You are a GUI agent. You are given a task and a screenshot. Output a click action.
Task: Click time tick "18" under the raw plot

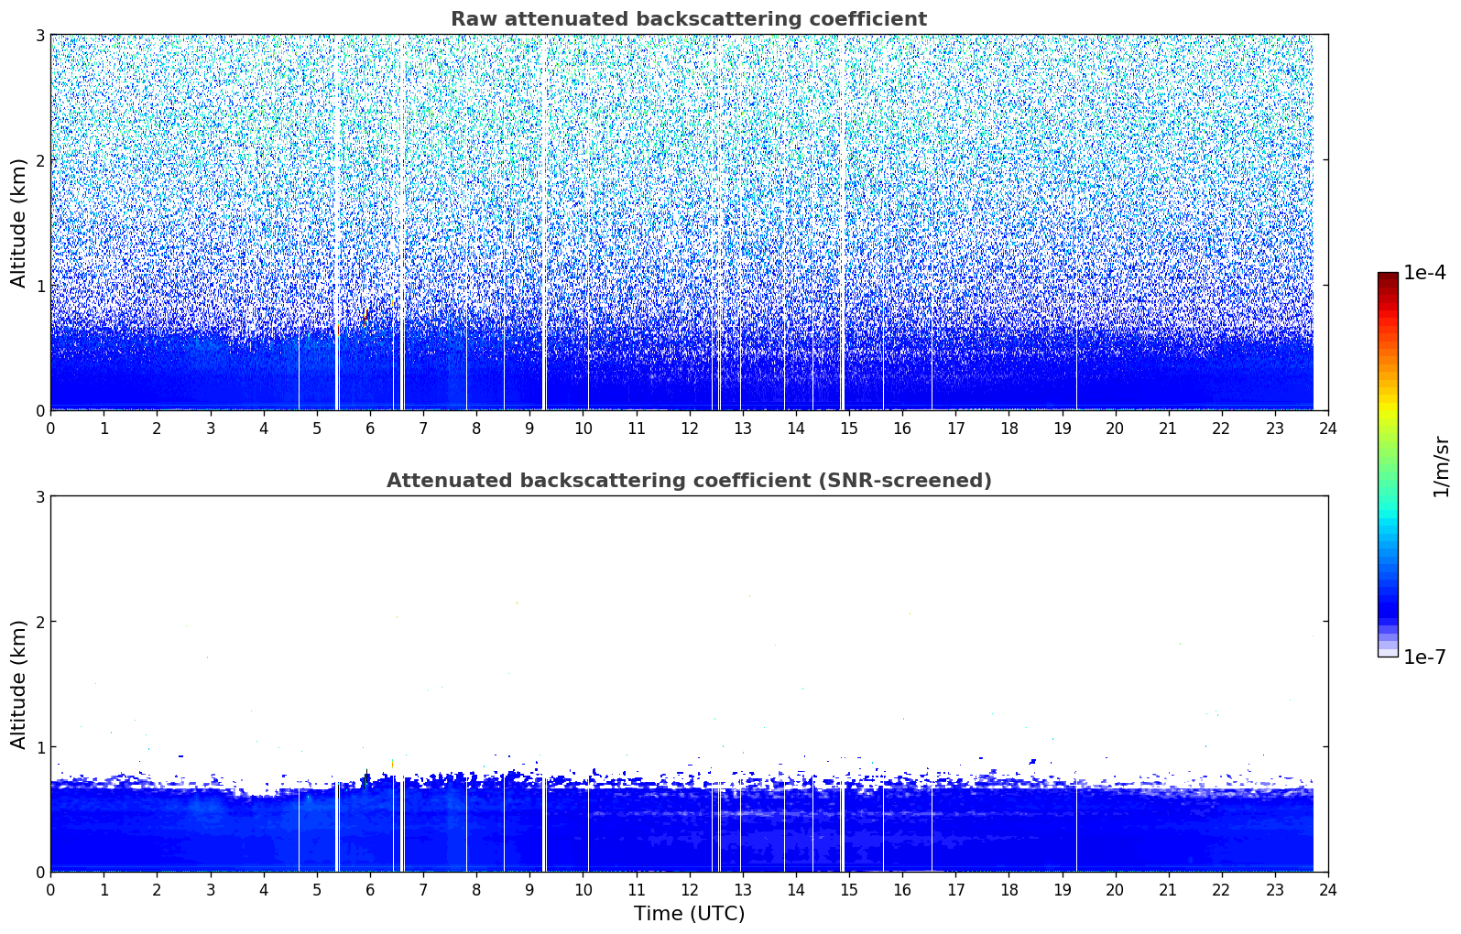point(1009,428)
